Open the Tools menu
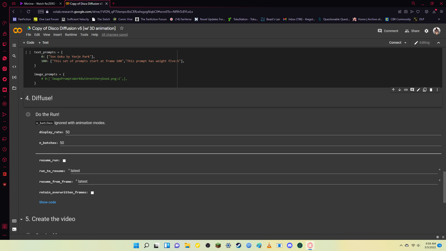This screenshot has width=446, height=251. [x=84, y=35]
